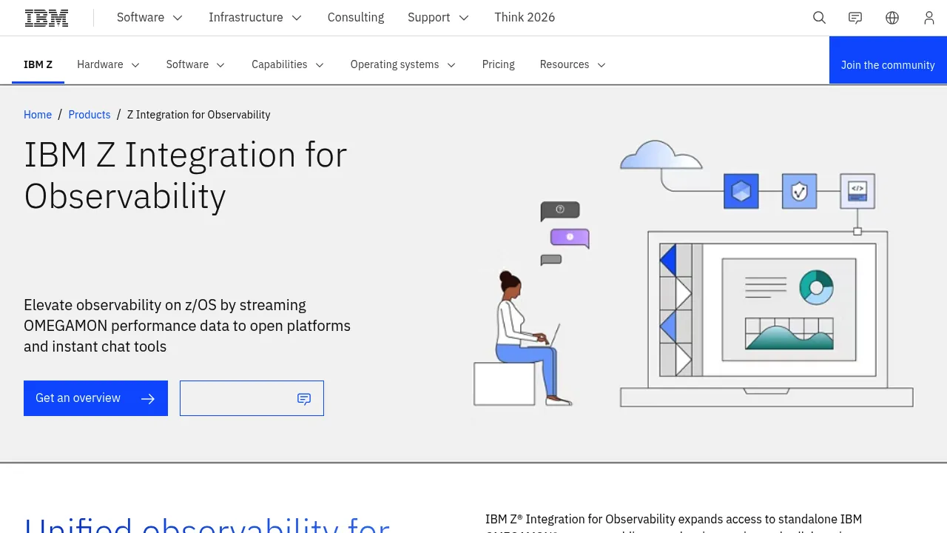Open the globe region selector icon

(x=892, y=18)
